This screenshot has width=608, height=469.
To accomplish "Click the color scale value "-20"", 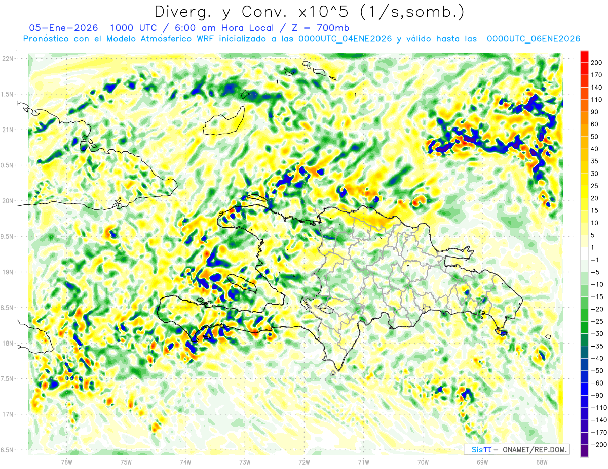I will (x=598, y=309).
